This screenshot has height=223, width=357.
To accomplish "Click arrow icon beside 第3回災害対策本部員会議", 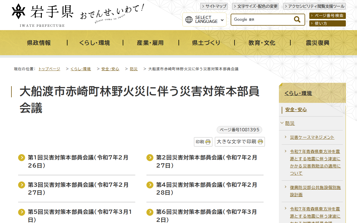I will [x=22, y=185].
